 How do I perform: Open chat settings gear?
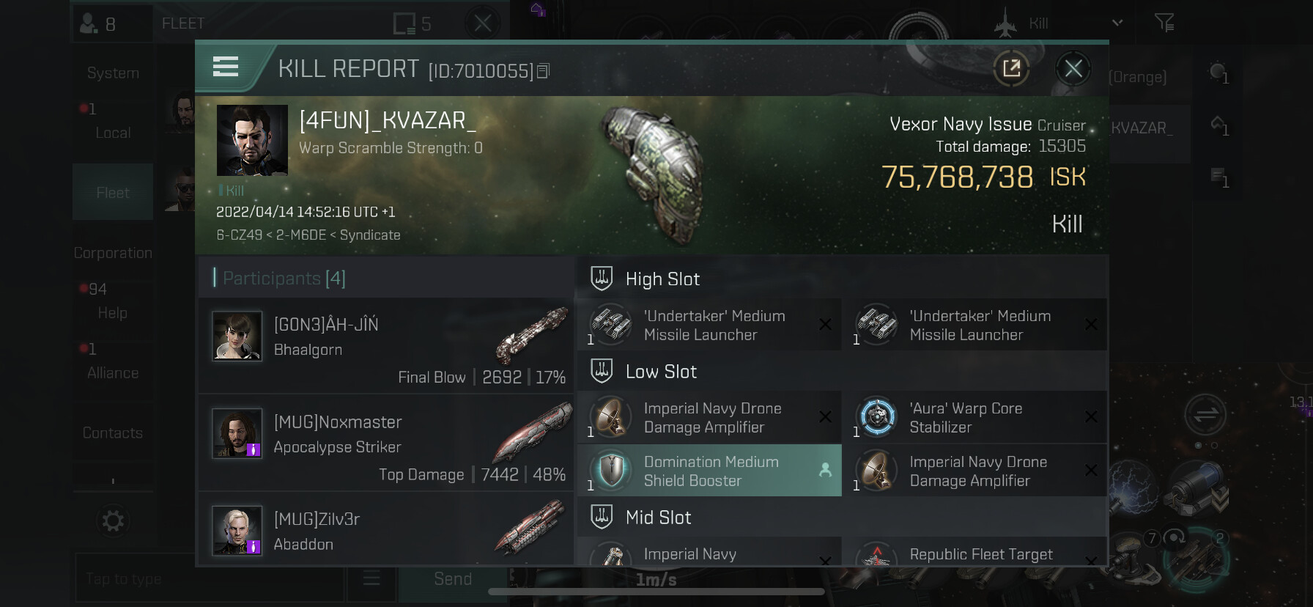tap(113, 521)
